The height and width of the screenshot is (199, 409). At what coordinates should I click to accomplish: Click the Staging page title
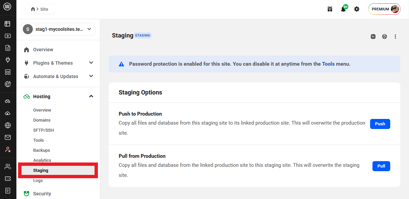(x=123, y=36)
